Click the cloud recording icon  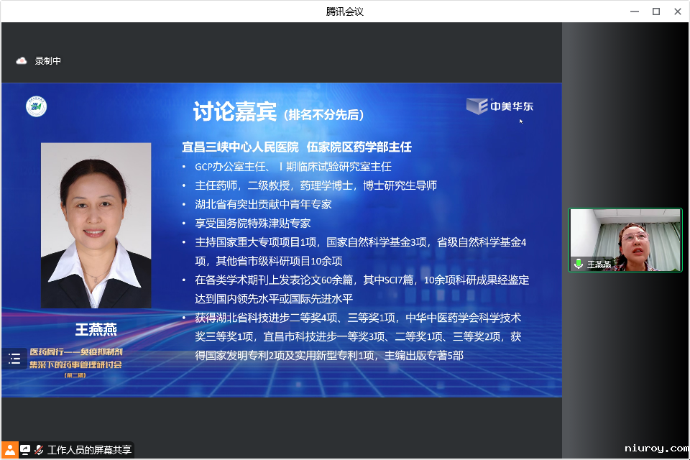(22, 61)
